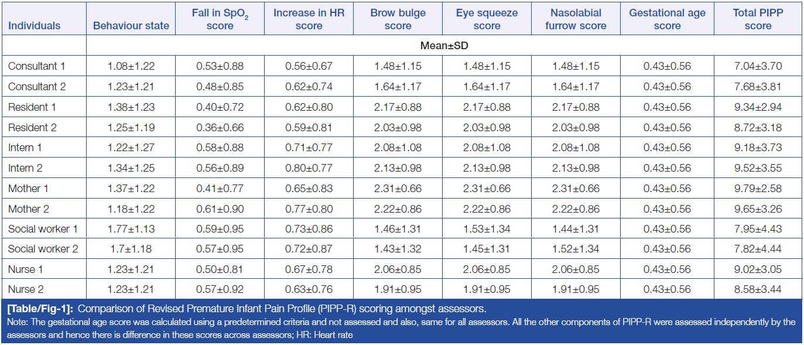Select the "Behaviour state" column header

coord(131,26)
